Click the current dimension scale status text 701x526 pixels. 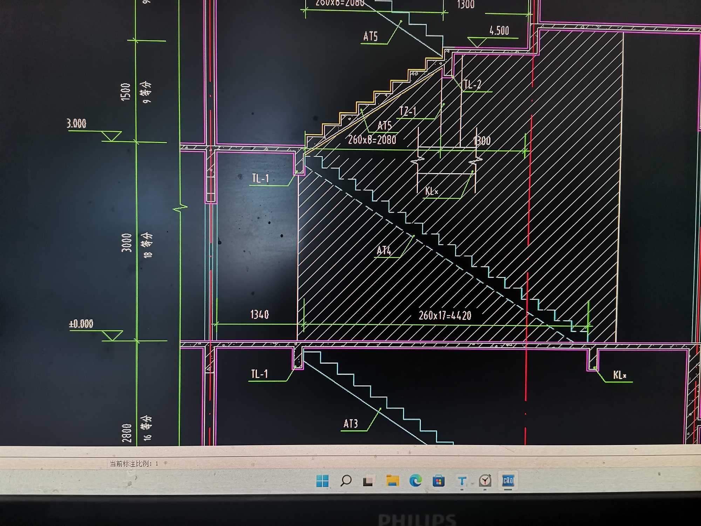click(x=134, y=464)
